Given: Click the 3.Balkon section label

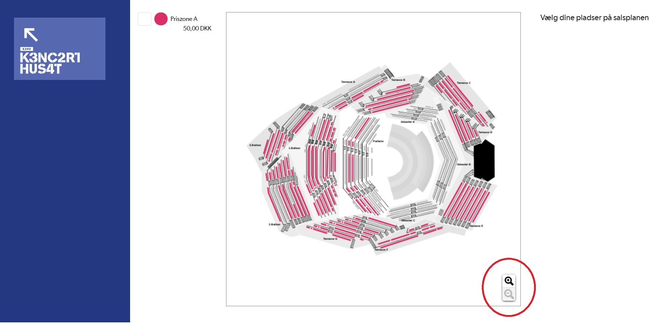Looking at the screenshot, I should (x=255, y=145).
